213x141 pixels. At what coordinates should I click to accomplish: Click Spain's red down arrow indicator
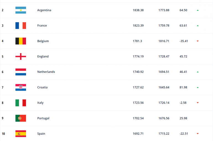tap(198, 134)
